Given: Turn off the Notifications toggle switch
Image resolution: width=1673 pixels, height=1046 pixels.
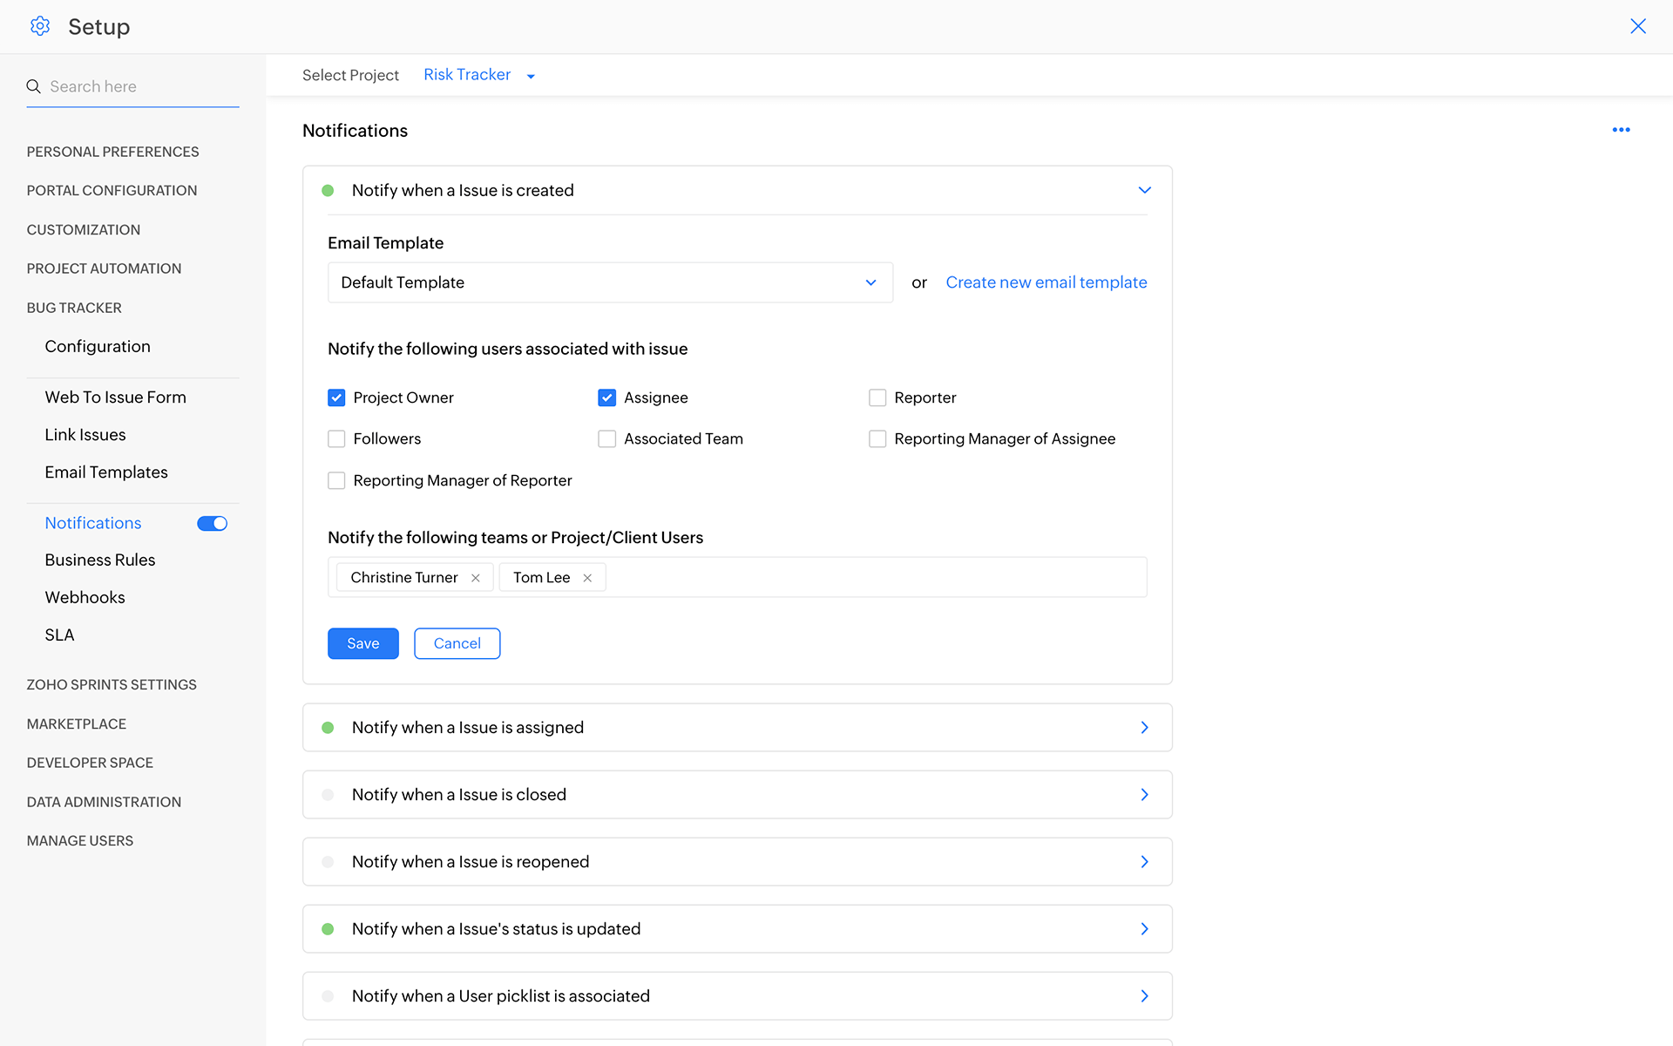Looking at the screenshot, I should [212, 523].
